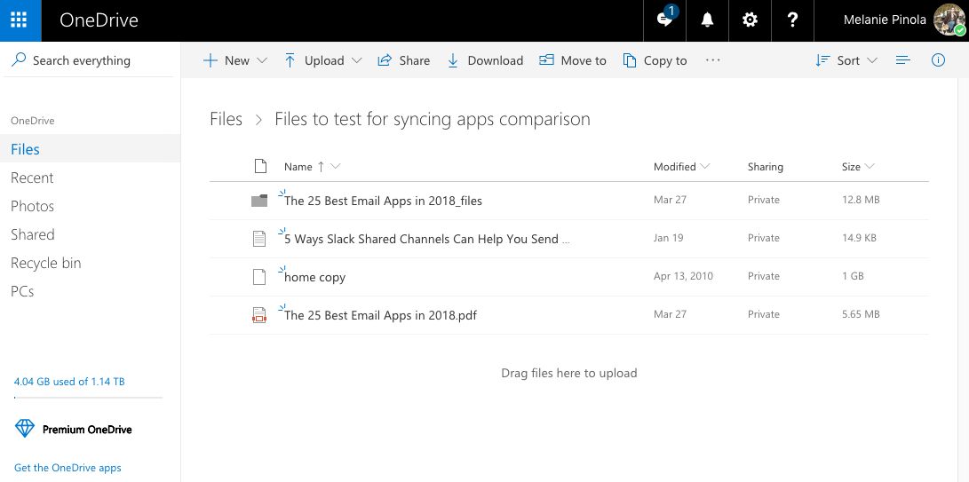The image size is (969, 482).
Task: Switch the view layout using list icon
Action: (903, 60)
